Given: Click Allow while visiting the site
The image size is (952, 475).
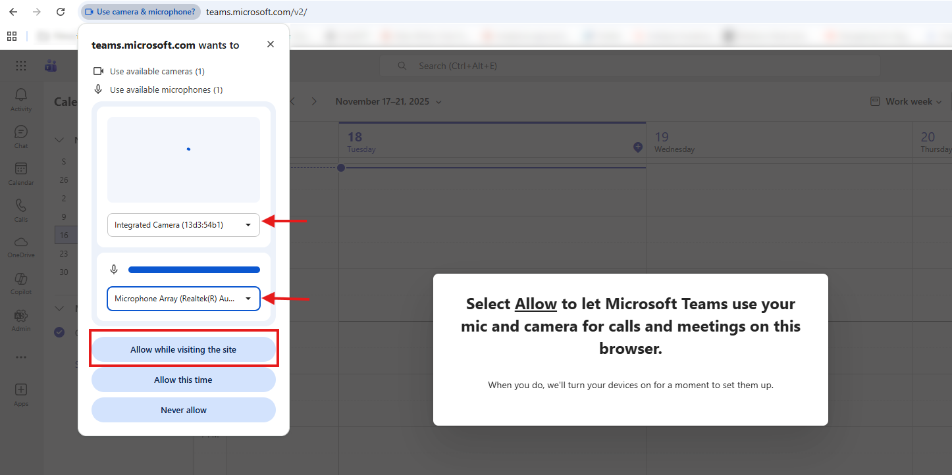Looking at the screenshot, I should [x=183, y=350].
